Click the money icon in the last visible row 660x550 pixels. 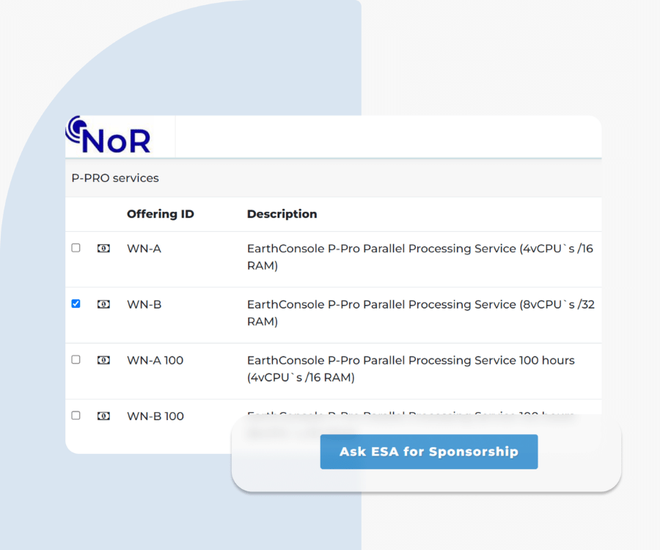[x=103, y=416]
